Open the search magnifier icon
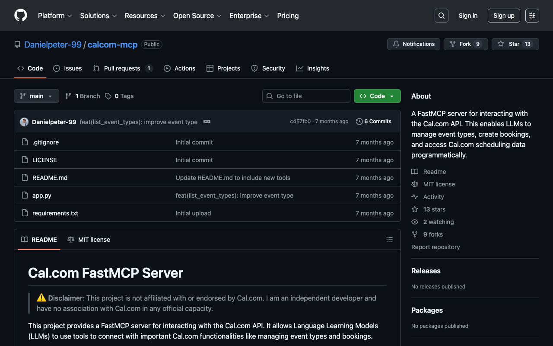553x346 pixels. point(441,16)
